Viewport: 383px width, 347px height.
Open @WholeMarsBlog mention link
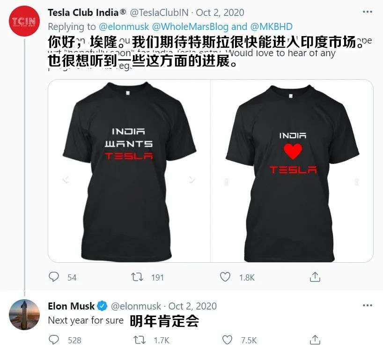190,27
